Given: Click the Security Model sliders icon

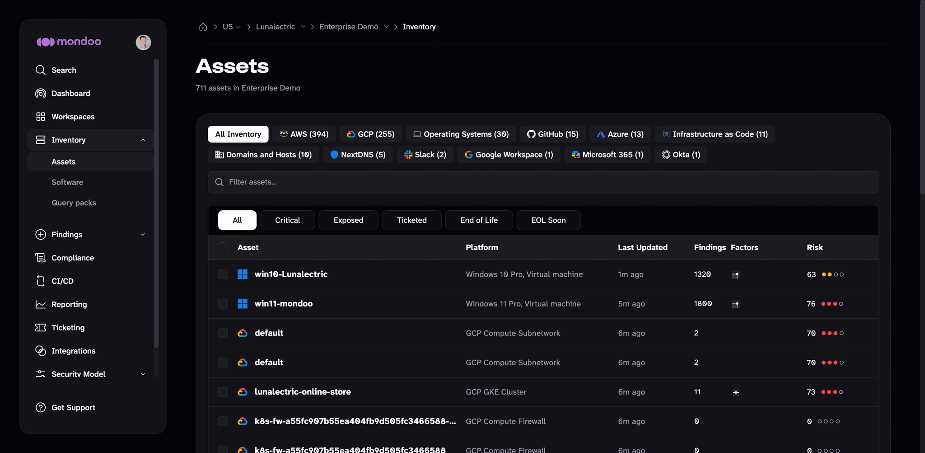Looking at the screenshot, I should tap(41, 374).
